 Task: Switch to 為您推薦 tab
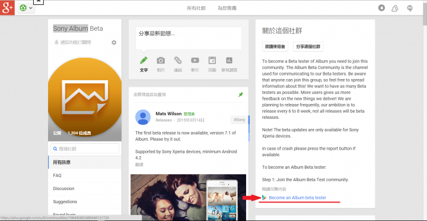click(227, 8)
